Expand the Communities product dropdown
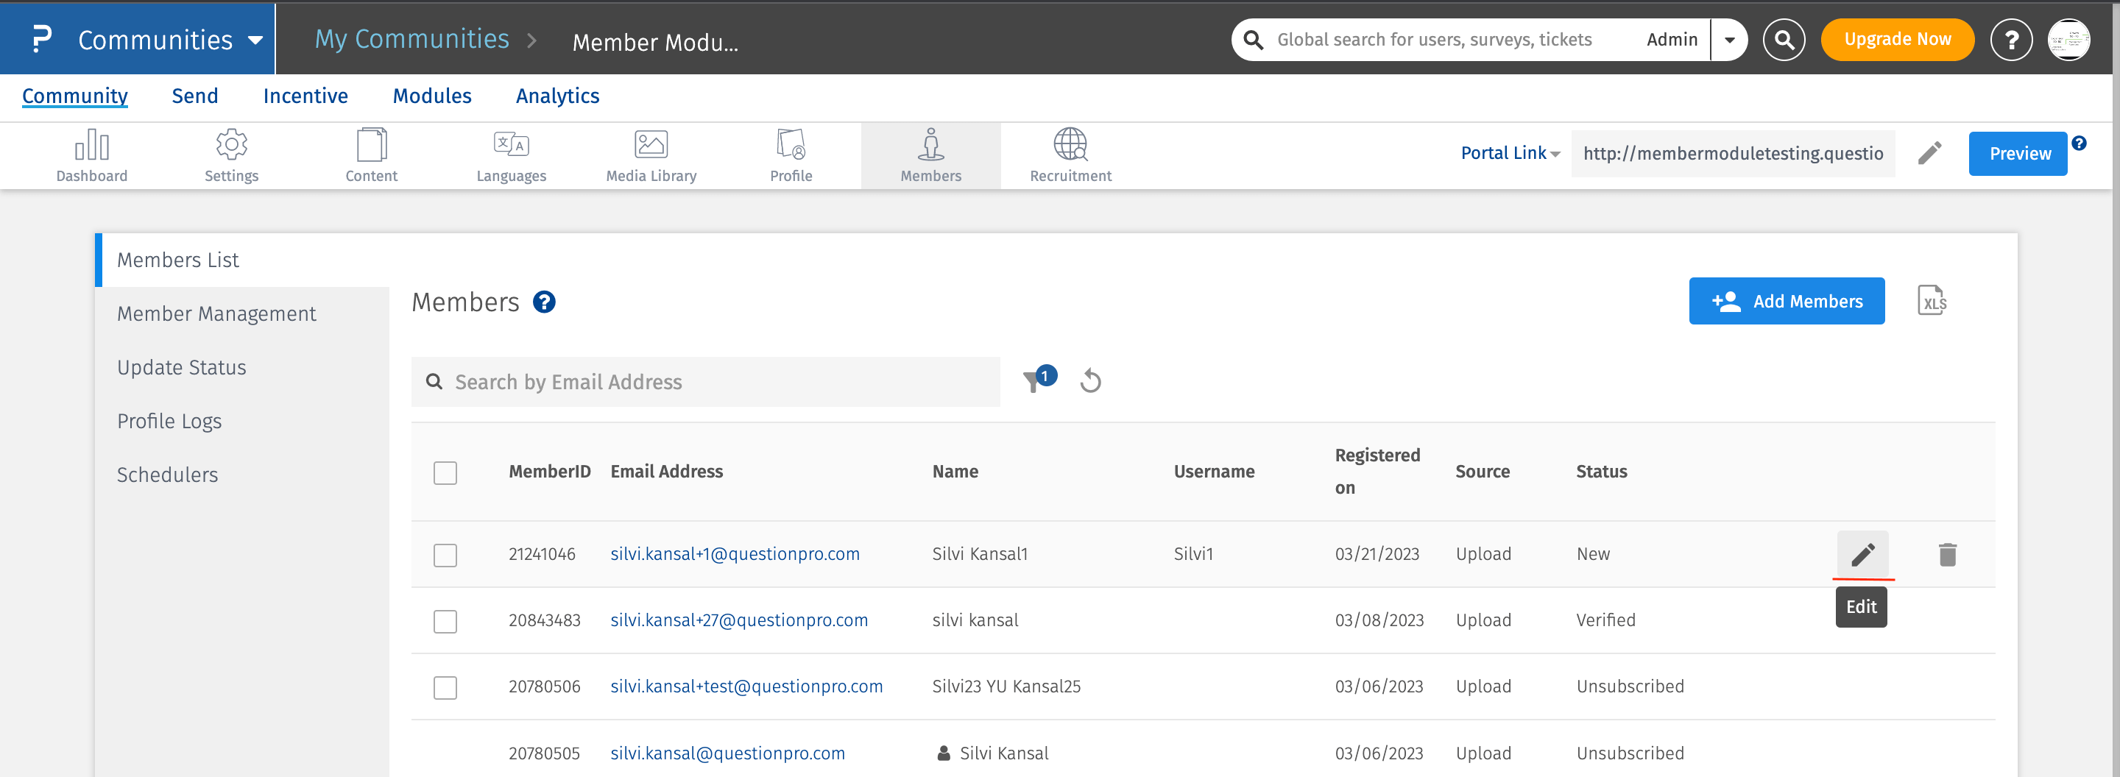This screenshot has width=2120, height=777. [x=255, y=40]
